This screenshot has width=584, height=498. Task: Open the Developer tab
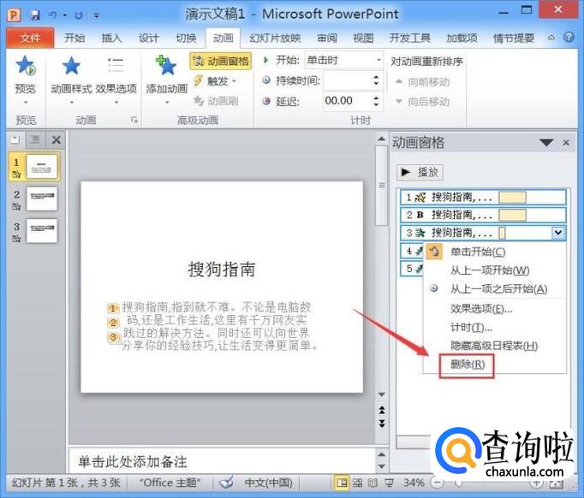click(x=409, y=38)
